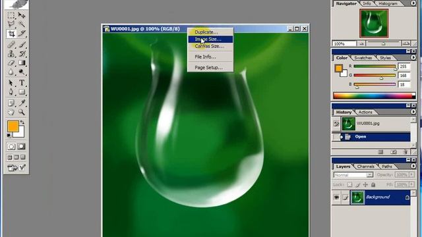Switch to Full Screen mode
422x237 pixels.
pos(23,157)
